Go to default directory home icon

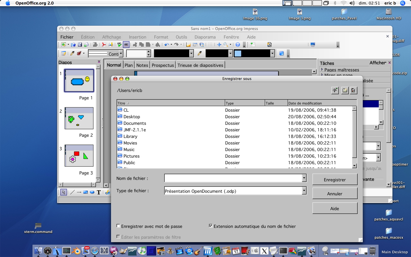tap(353, 90)
